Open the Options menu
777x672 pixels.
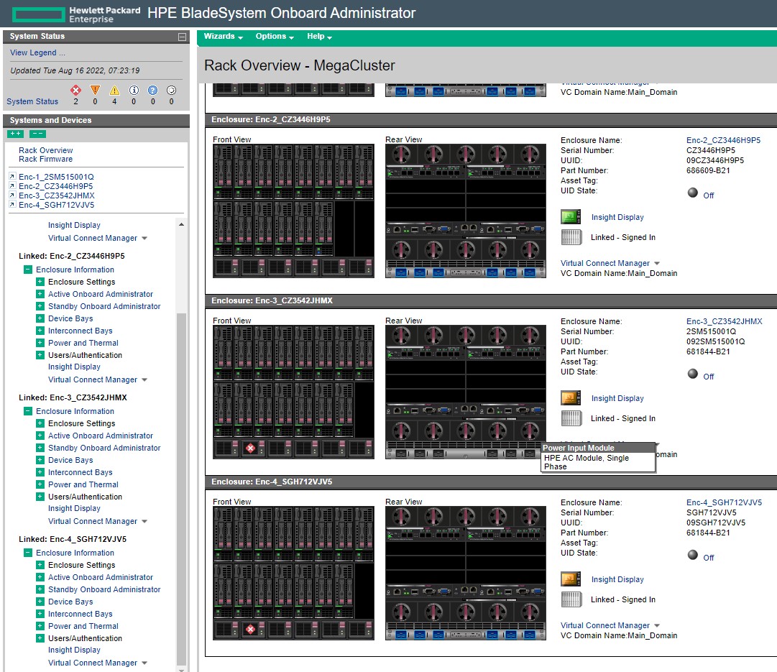pos(275,37)
